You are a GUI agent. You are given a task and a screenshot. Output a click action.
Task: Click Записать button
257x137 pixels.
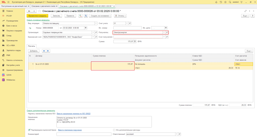coord(56,16)
